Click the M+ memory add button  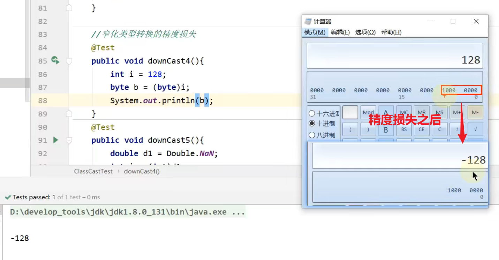click(457, 112)
